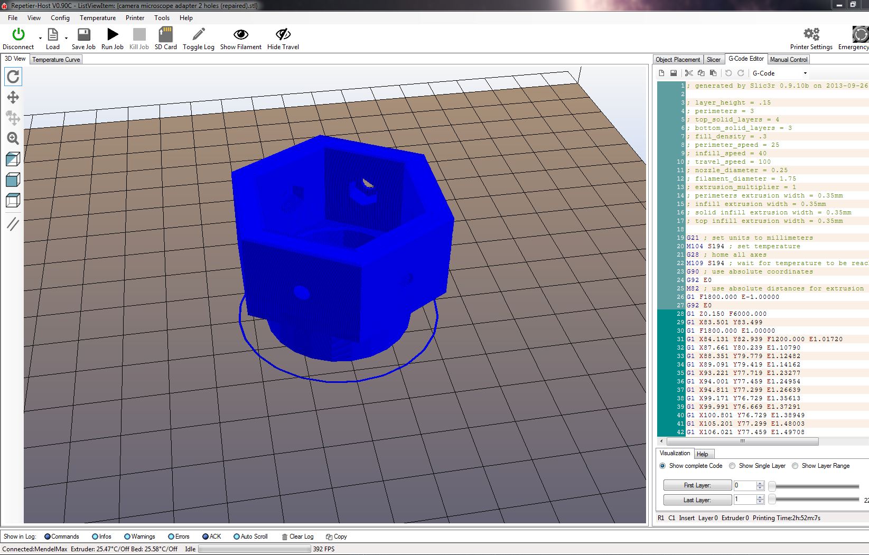Select Show Layer Range radio
This screenshot has height=555, width=869.
[795, 466]
